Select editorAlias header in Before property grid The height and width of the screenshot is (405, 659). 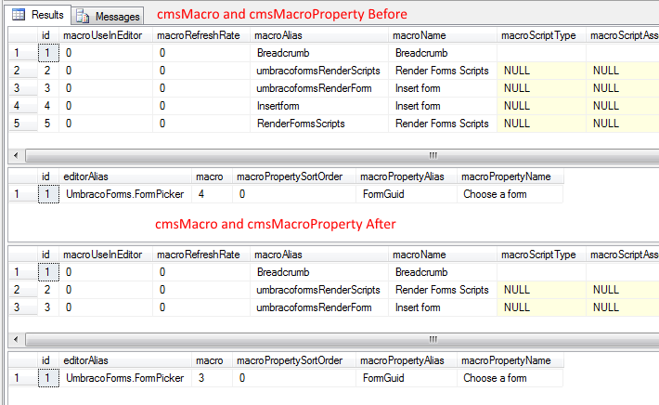125,176
